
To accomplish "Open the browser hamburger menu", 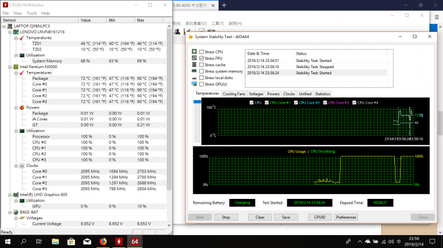I will point(437,17).
